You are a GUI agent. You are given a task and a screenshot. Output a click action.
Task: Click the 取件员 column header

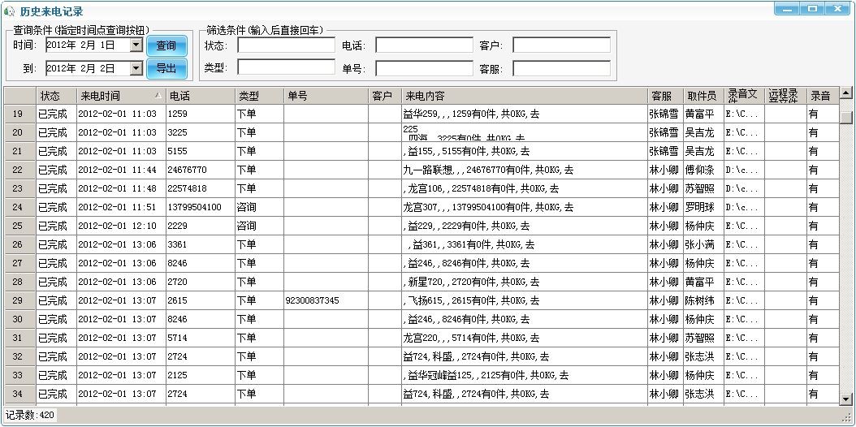703,96
